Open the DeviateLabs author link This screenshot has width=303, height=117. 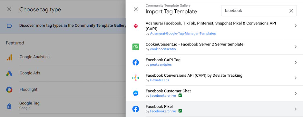tap(160, 80)
